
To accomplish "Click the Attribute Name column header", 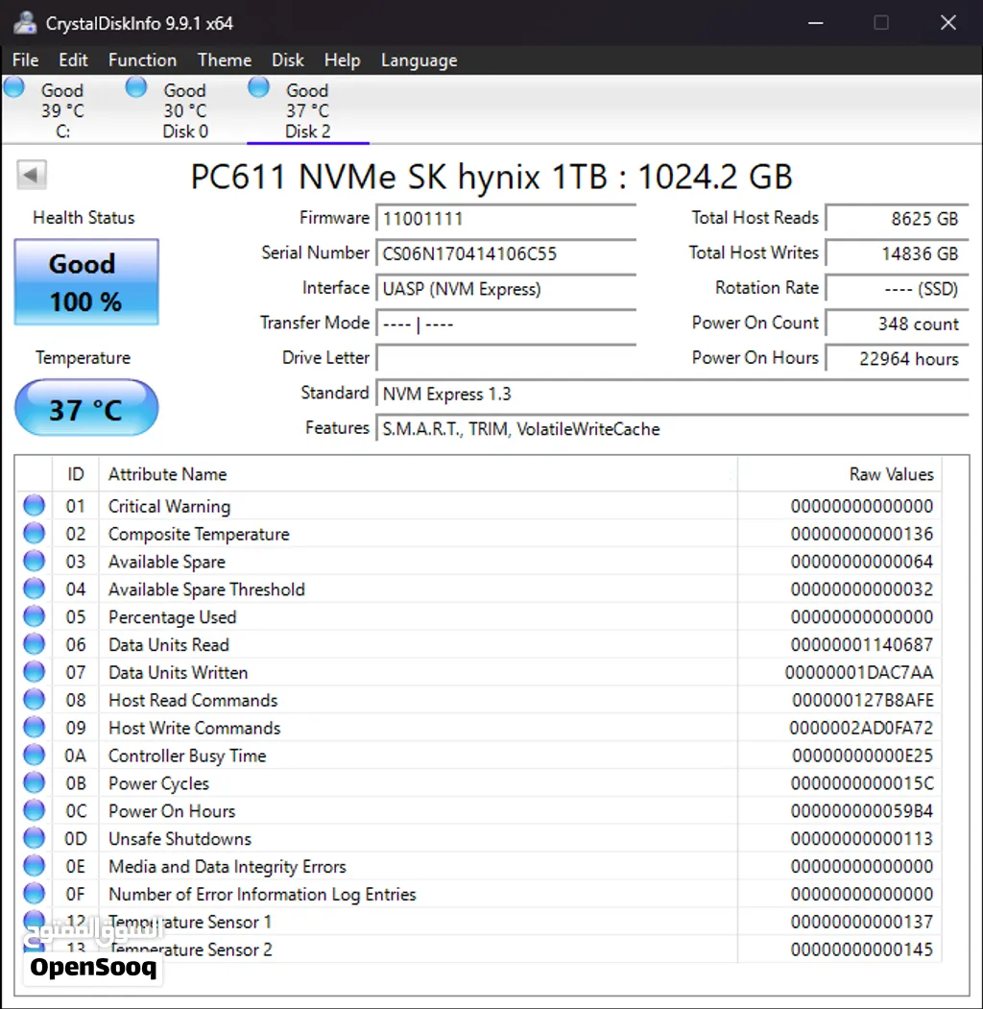I will (x=419, y=474).
